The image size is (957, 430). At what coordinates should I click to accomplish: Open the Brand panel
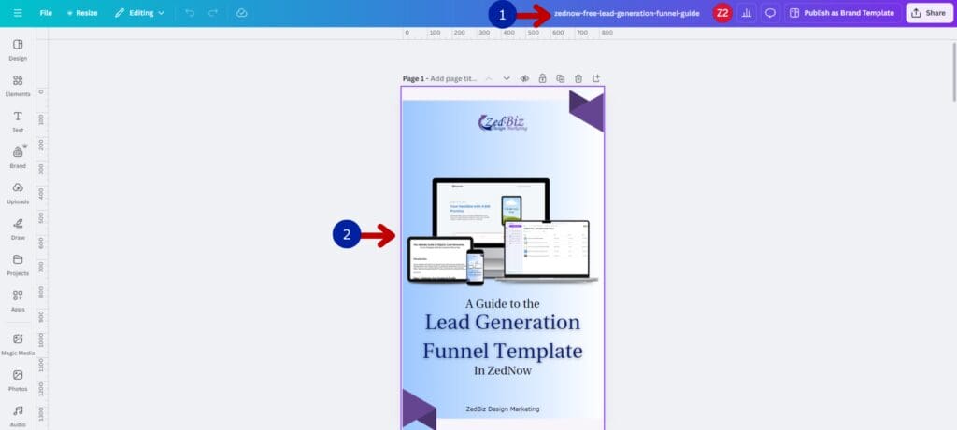pos(18,157)
